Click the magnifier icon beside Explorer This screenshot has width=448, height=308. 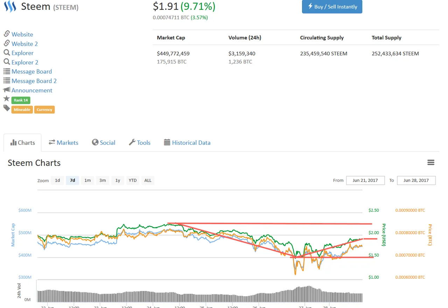[7, 53]
